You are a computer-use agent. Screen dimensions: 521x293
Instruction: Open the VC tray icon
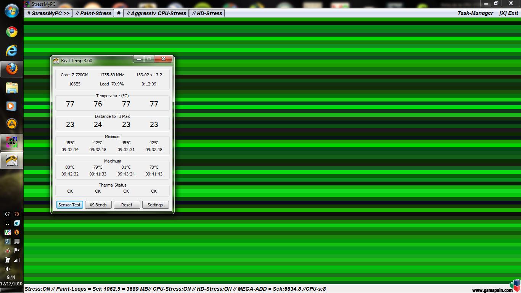[7, 232]
